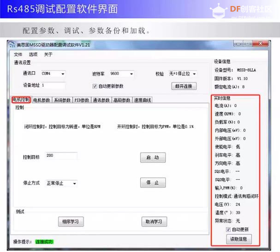Click the SQ1电平 reading
The height and width of the screenshot is (252, 280).
[227, 171]
